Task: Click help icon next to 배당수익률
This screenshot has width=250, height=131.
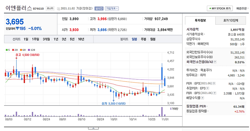Action: 202,98
